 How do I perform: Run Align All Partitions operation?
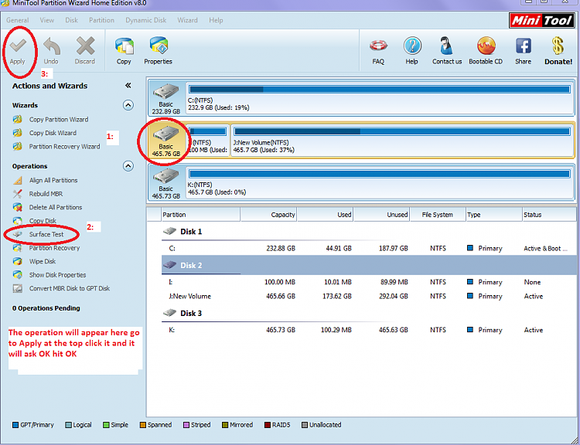pyautogui.click(x=53, y=180)
